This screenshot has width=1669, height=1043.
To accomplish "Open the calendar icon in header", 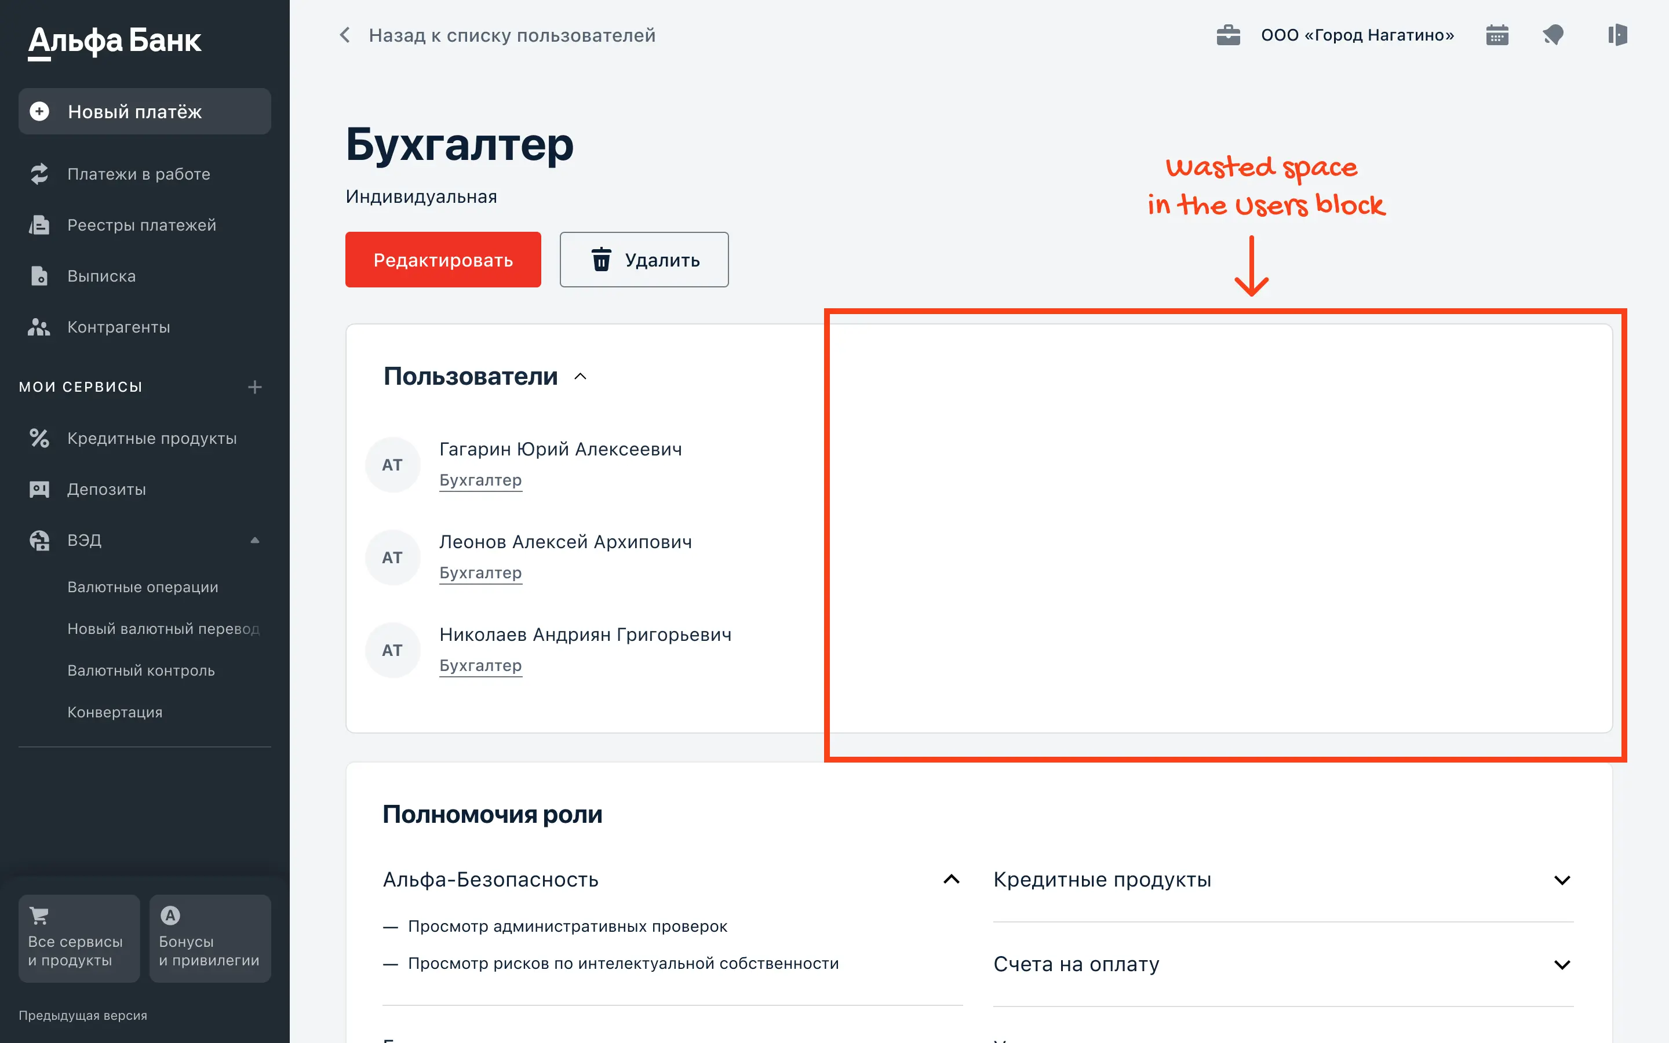I will [x=1496, y=35].
